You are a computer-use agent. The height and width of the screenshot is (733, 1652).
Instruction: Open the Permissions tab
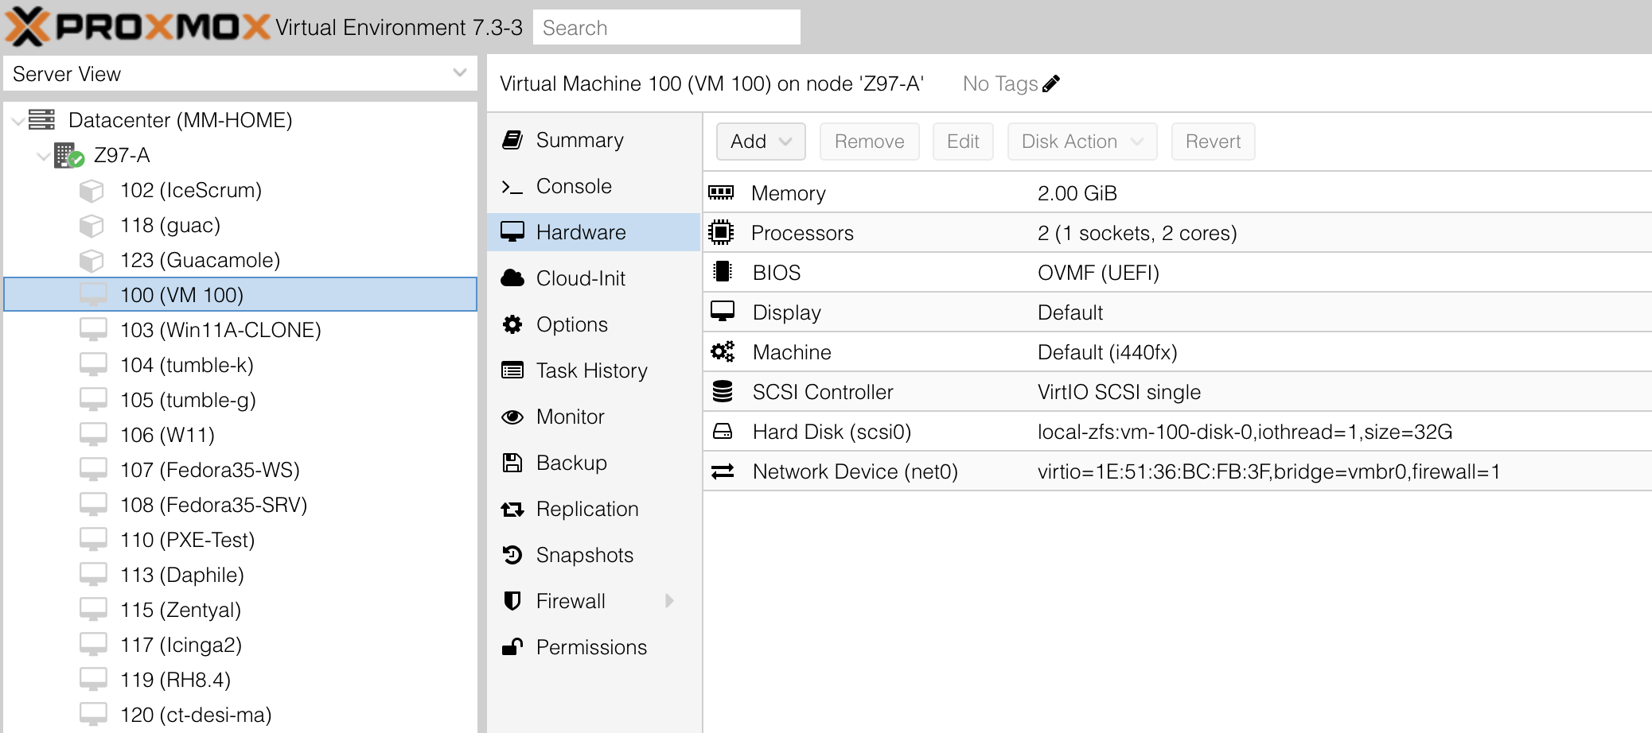(594, 647)
